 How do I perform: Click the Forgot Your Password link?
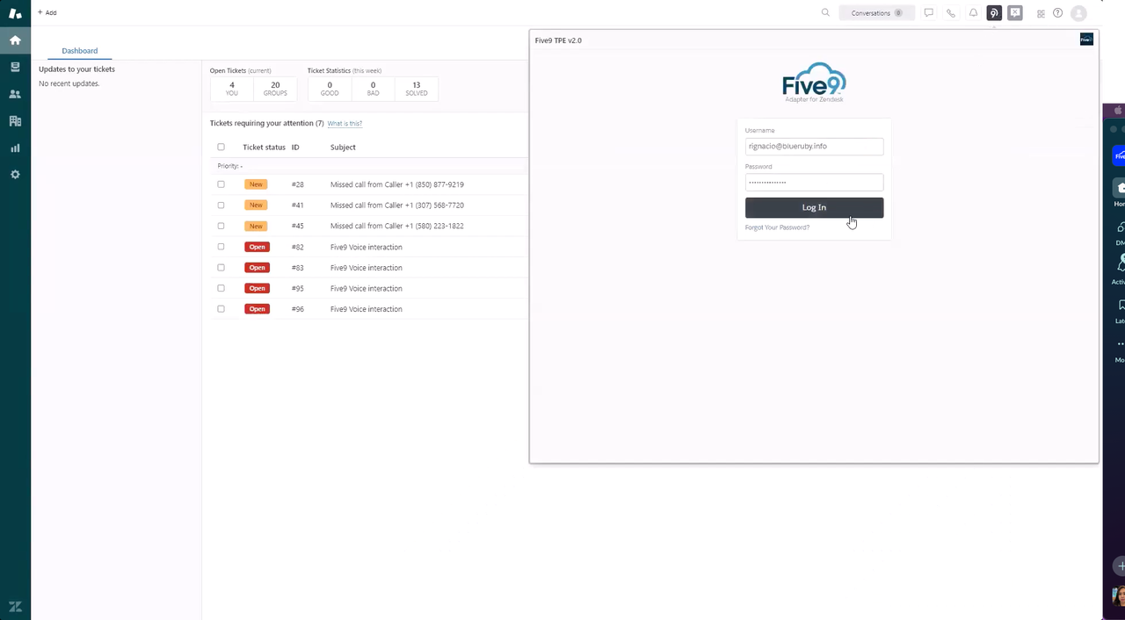777,227
